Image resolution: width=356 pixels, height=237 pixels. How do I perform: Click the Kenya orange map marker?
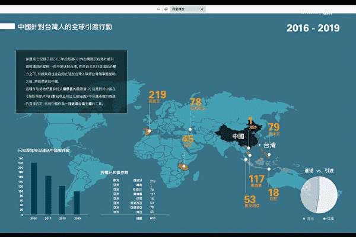tap(179, 166)
